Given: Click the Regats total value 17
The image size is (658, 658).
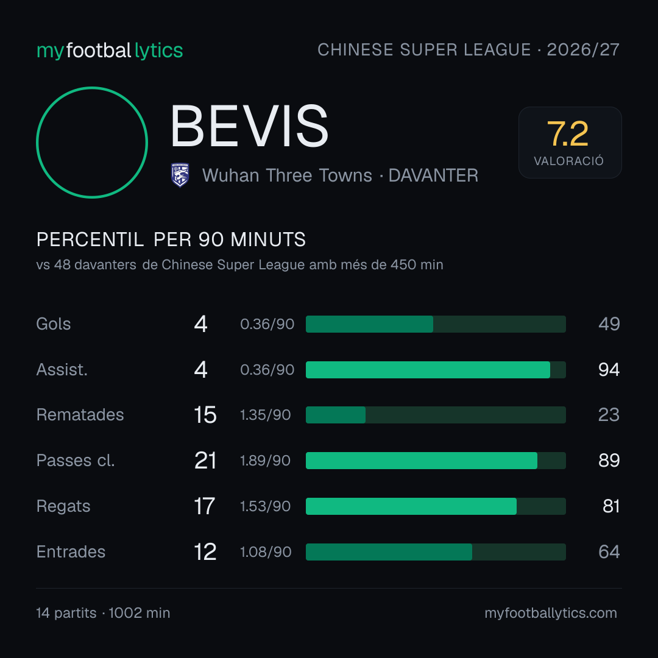Looking at the screenshot, I should [204, 506].
